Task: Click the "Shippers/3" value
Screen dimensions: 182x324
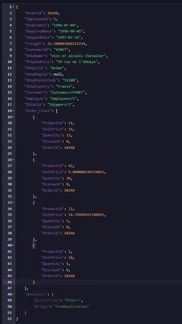Action: tap(60, 105)
